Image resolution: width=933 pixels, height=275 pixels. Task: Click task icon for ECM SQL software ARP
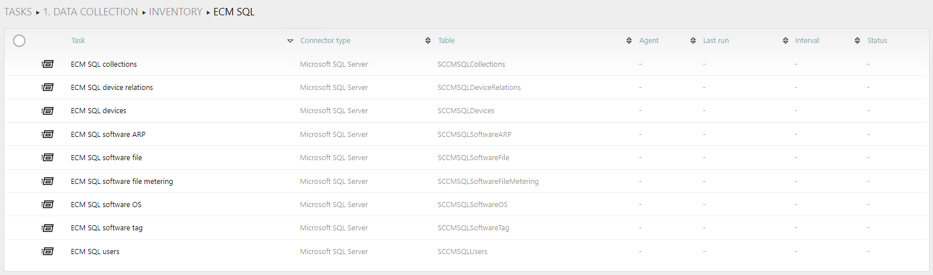click(x=48, y=135)
